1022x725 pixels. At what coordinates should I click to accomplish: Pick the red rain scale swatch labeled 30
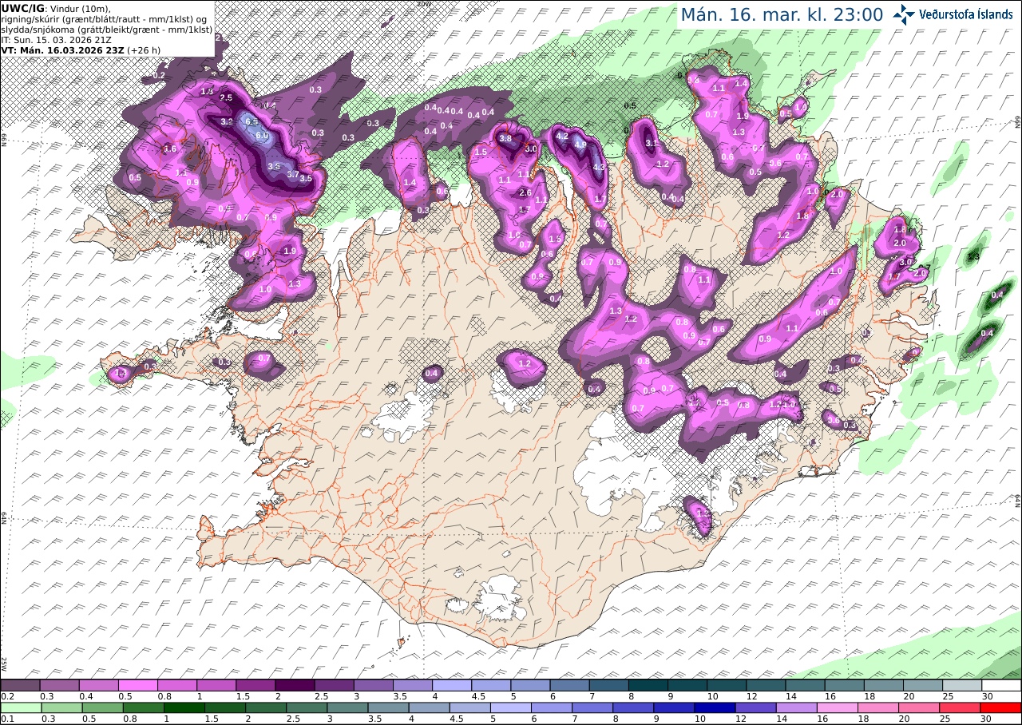coord(1002,707)
